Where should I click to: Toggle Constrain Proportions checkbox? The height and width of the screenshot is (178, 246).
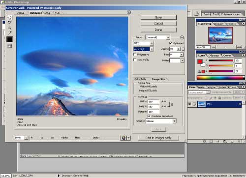point(149,116)
